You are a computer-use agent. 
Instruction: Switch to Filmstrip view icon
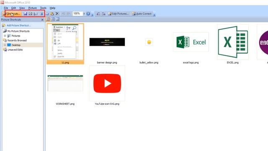[53, 19]
